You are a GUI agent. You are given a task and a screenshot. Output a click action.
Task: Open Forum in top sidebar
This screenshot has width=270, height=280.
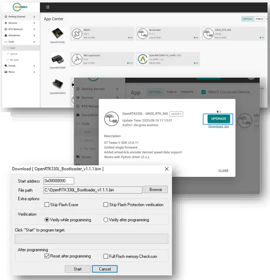coord(12,66)
